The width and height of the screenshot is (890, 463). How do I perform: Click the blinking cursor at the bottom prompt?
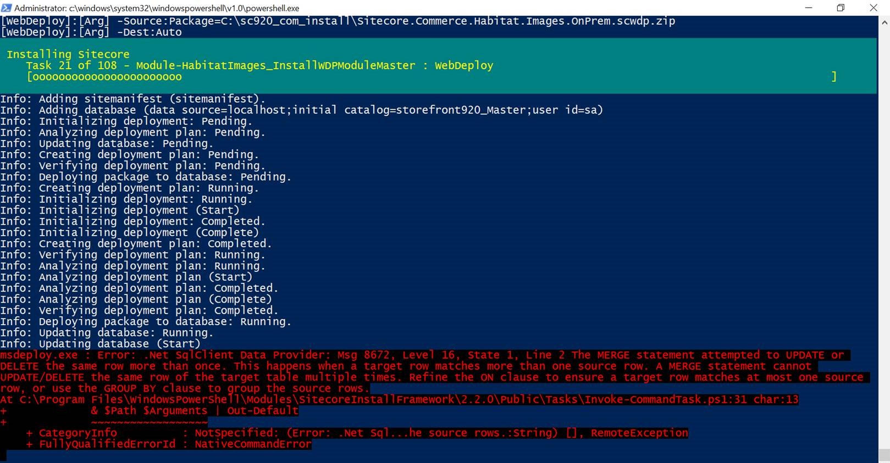tap(4, 455)
